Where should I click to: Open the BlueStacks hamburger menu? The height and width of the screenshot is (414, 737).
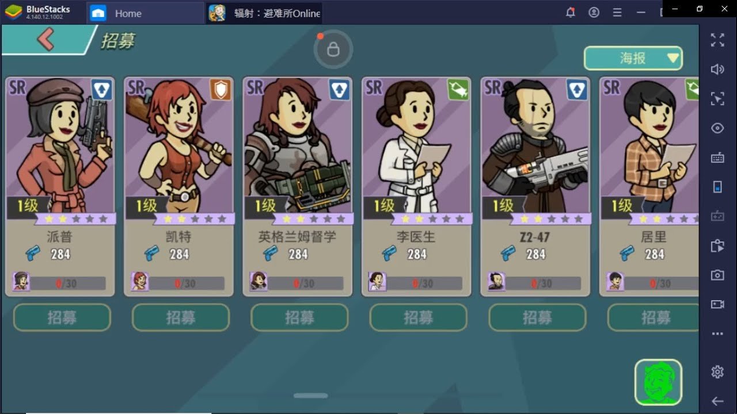pos(617,12)
